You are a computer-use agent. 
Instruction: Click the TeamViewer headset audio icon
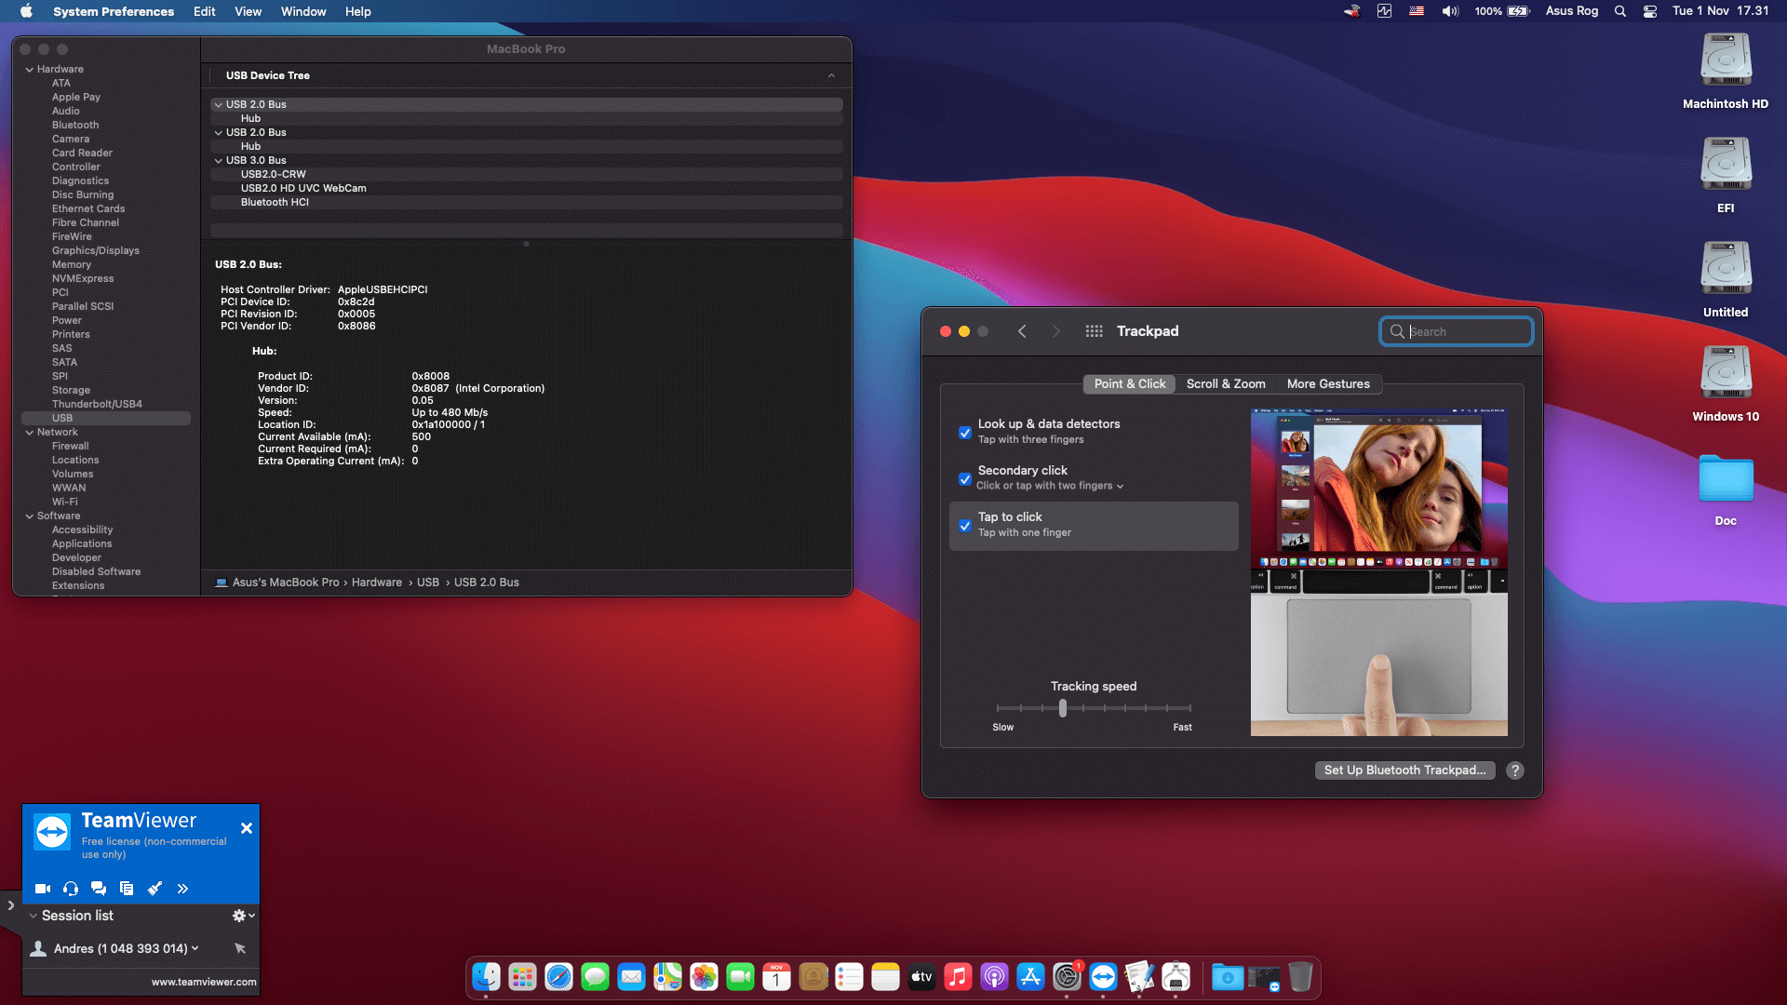71,889
